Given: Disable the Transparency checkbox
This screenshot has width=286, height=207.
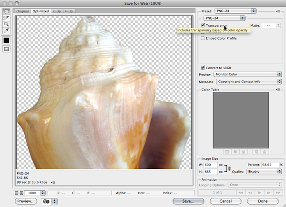Looking at the screenshot, I should click(x=203, y=25).
